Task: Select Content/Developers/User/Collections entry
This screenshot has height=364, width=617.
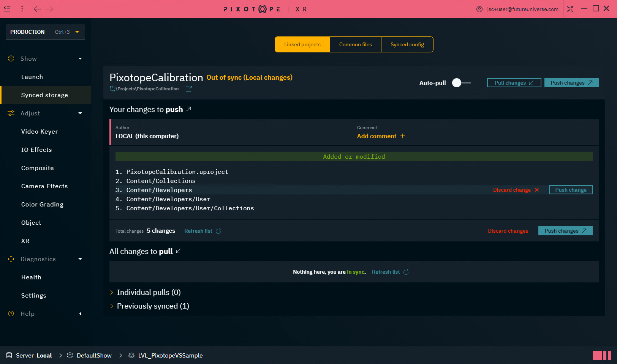Action: click(190, 208)
